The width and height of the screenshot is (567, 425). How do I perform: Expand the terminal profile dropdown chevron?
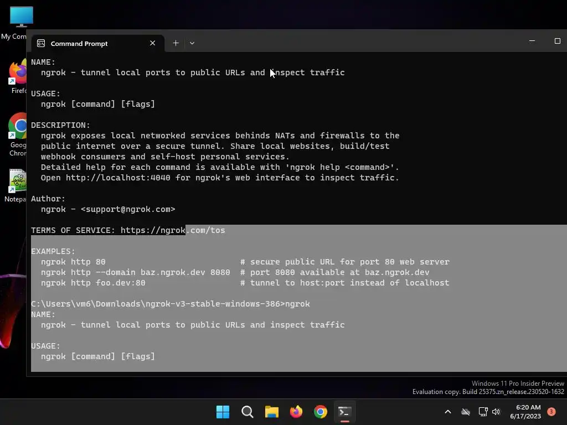pos(192,43)
